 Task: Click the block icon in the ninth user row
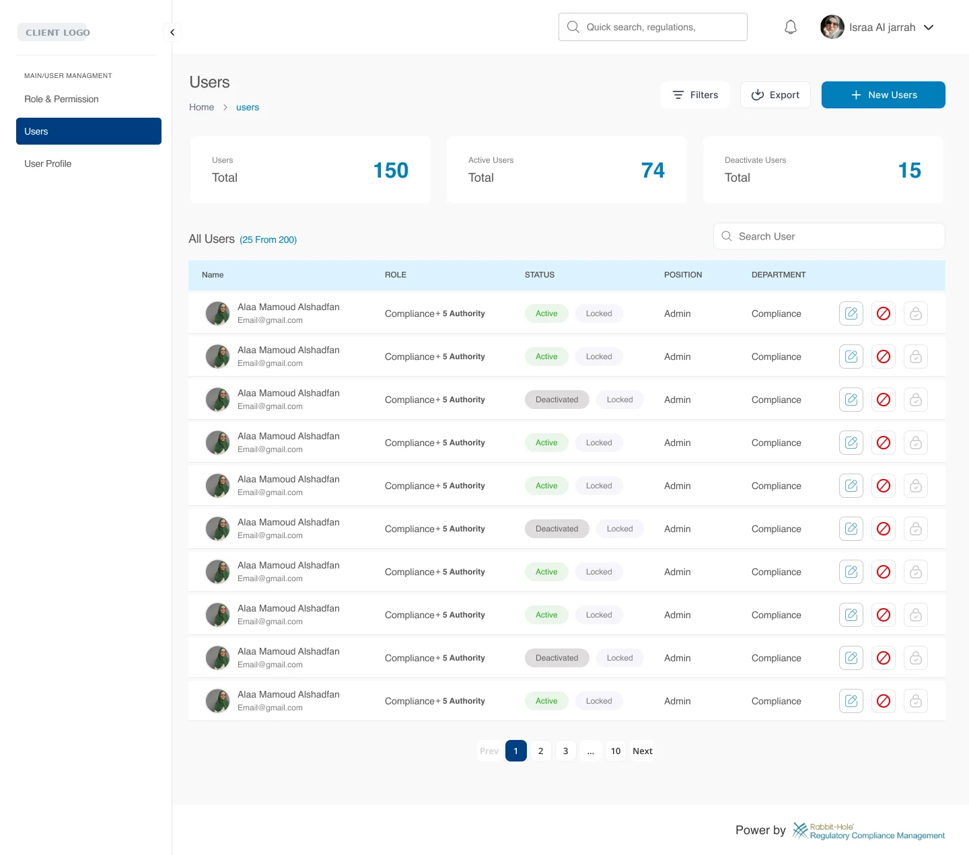click(884, 658)
